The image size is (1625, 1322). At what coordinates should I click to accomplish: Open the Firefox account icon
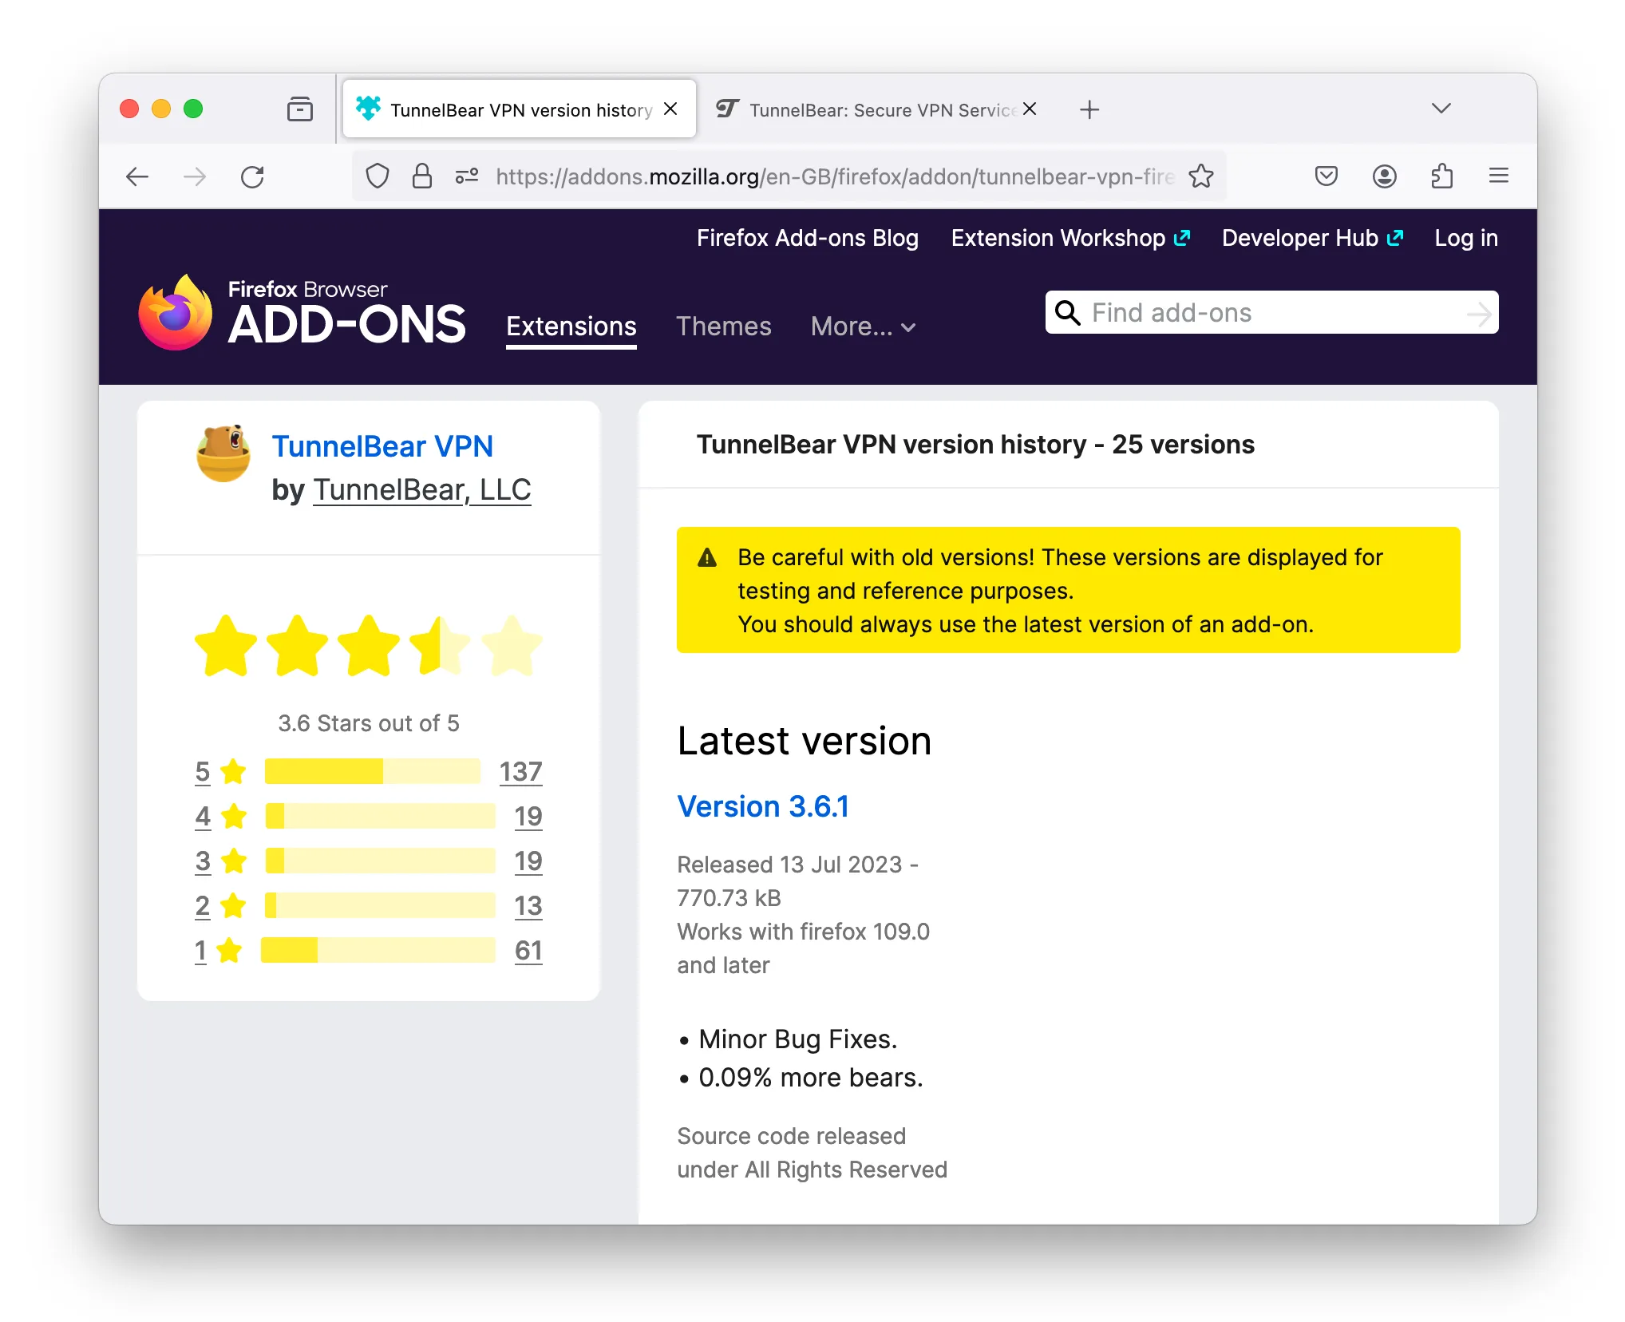[1384, 176]
